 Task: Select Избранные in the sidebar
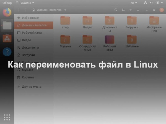point(34,18)
